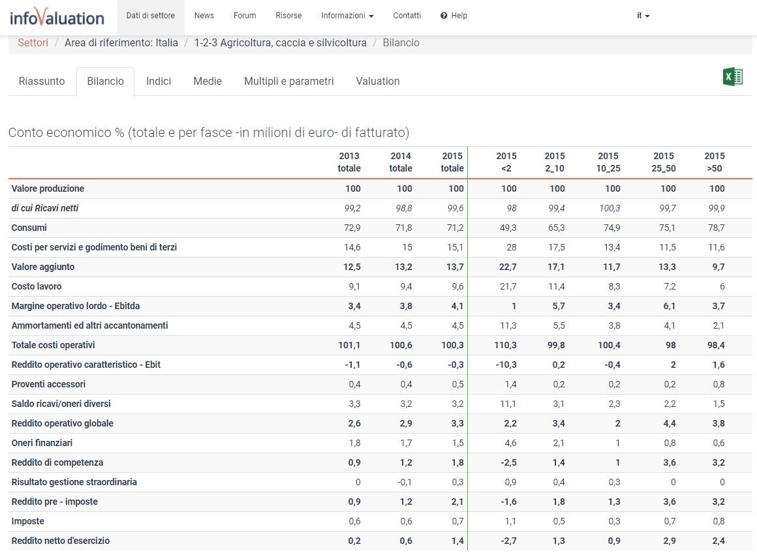Open the 'it' language dropdown

click(x=643, y=16)
